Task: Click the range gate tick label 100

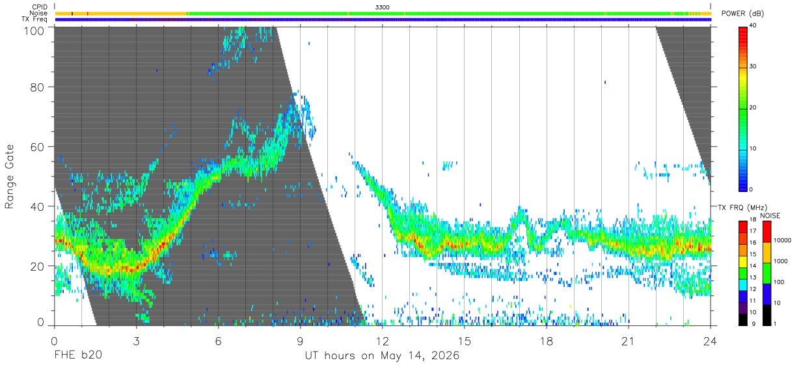Action: click(34, 30)
